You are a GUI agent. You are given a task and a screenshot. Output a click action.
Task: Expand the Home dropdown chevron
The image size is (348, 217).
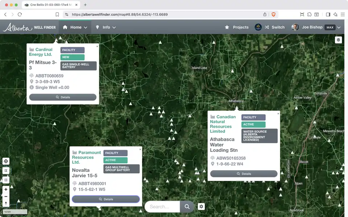coord(86,27)
